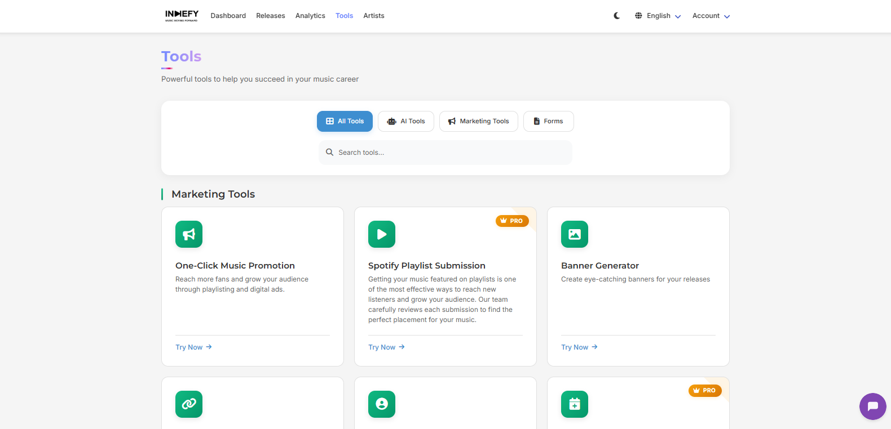Toggle dark mode with the moon icon
The image size is (891, 429).
click(x=617, y=16)
